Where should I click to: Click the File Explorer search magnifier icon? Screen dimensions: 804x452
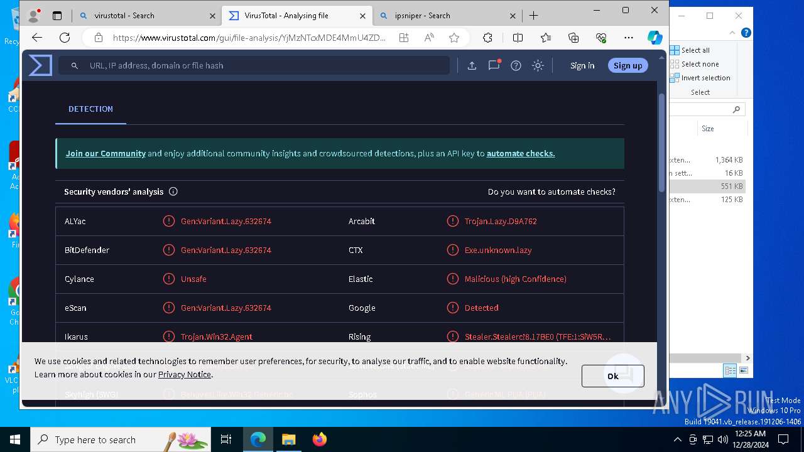tap(737, 109)
